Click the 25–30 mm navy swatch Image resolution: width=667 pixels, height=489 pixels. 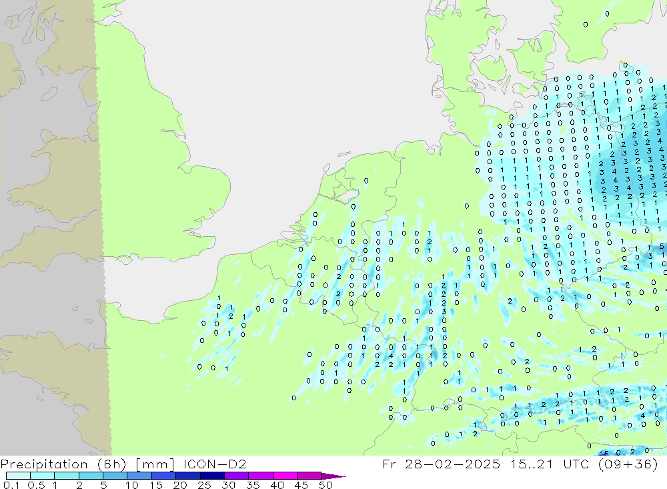pyautogui.click(x=212, y=476)
